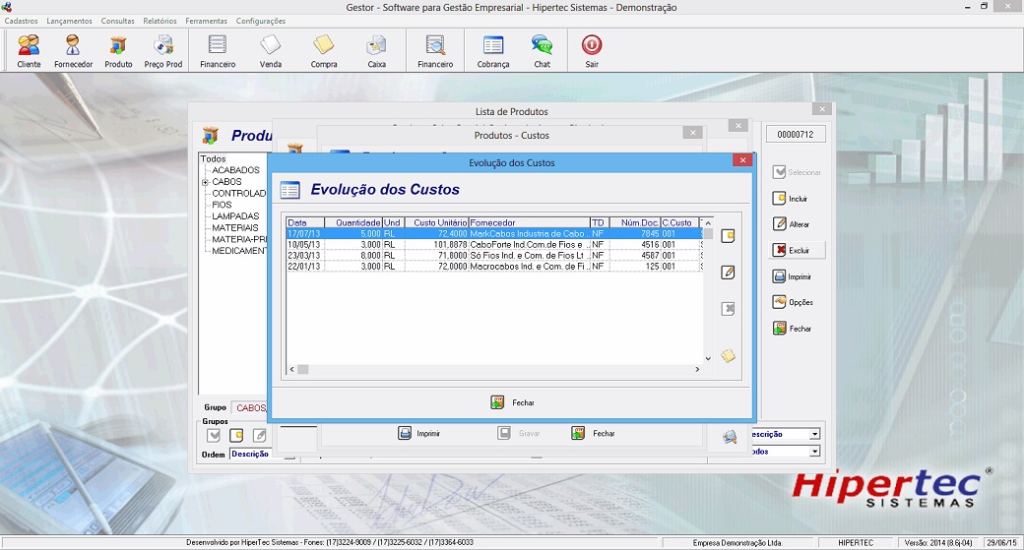Click Imprimir in Produtos - Custos window
Image resolution: width=1024 pixels, height=550 pixels.
coord(419,433)
